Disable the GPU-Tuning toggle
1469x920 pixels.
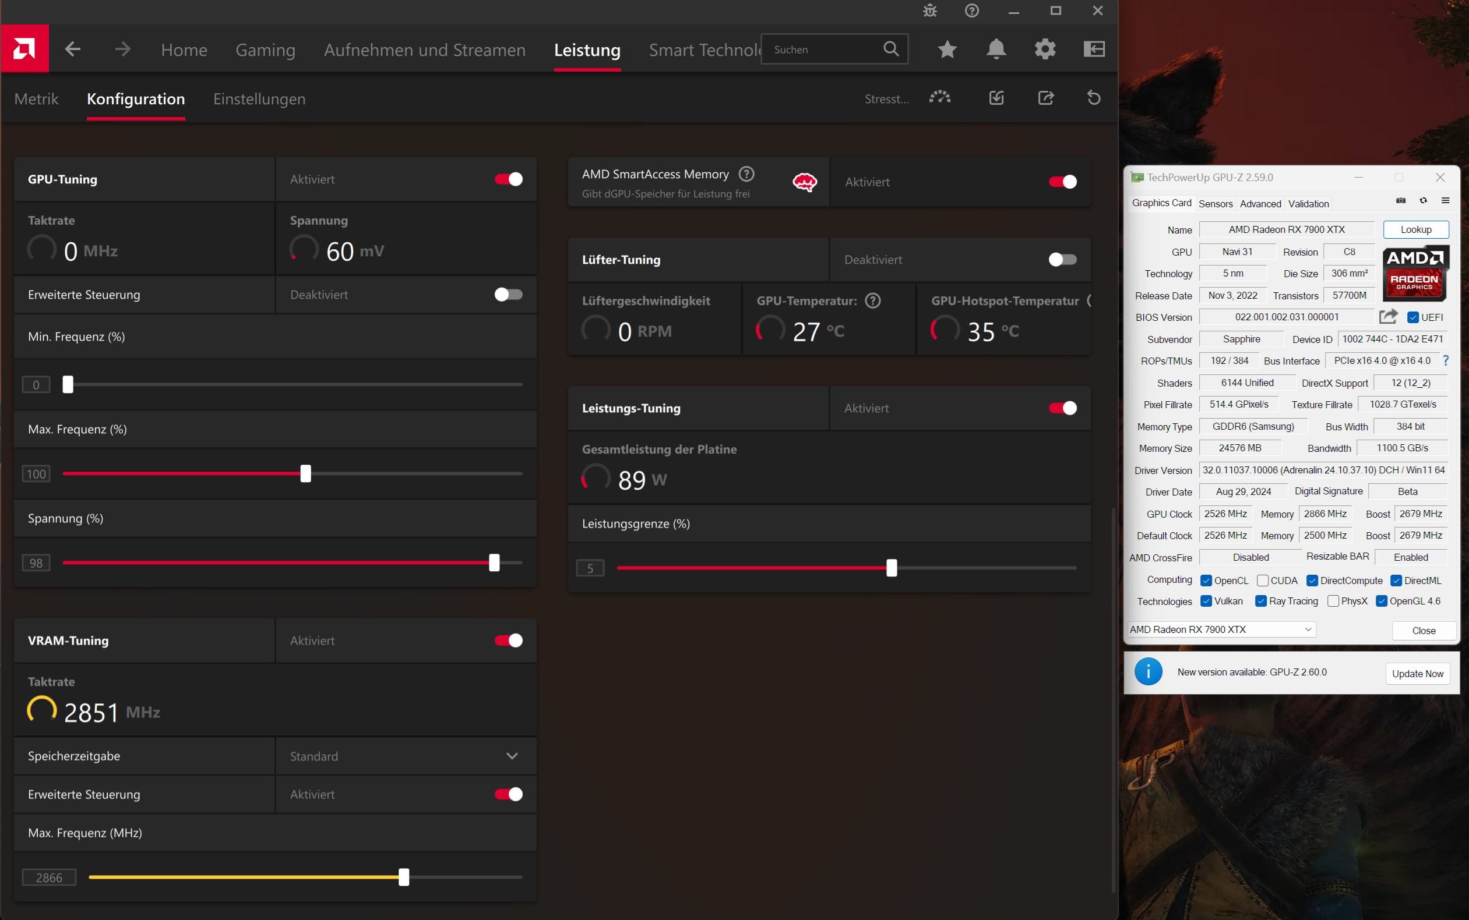pos(508,179)
